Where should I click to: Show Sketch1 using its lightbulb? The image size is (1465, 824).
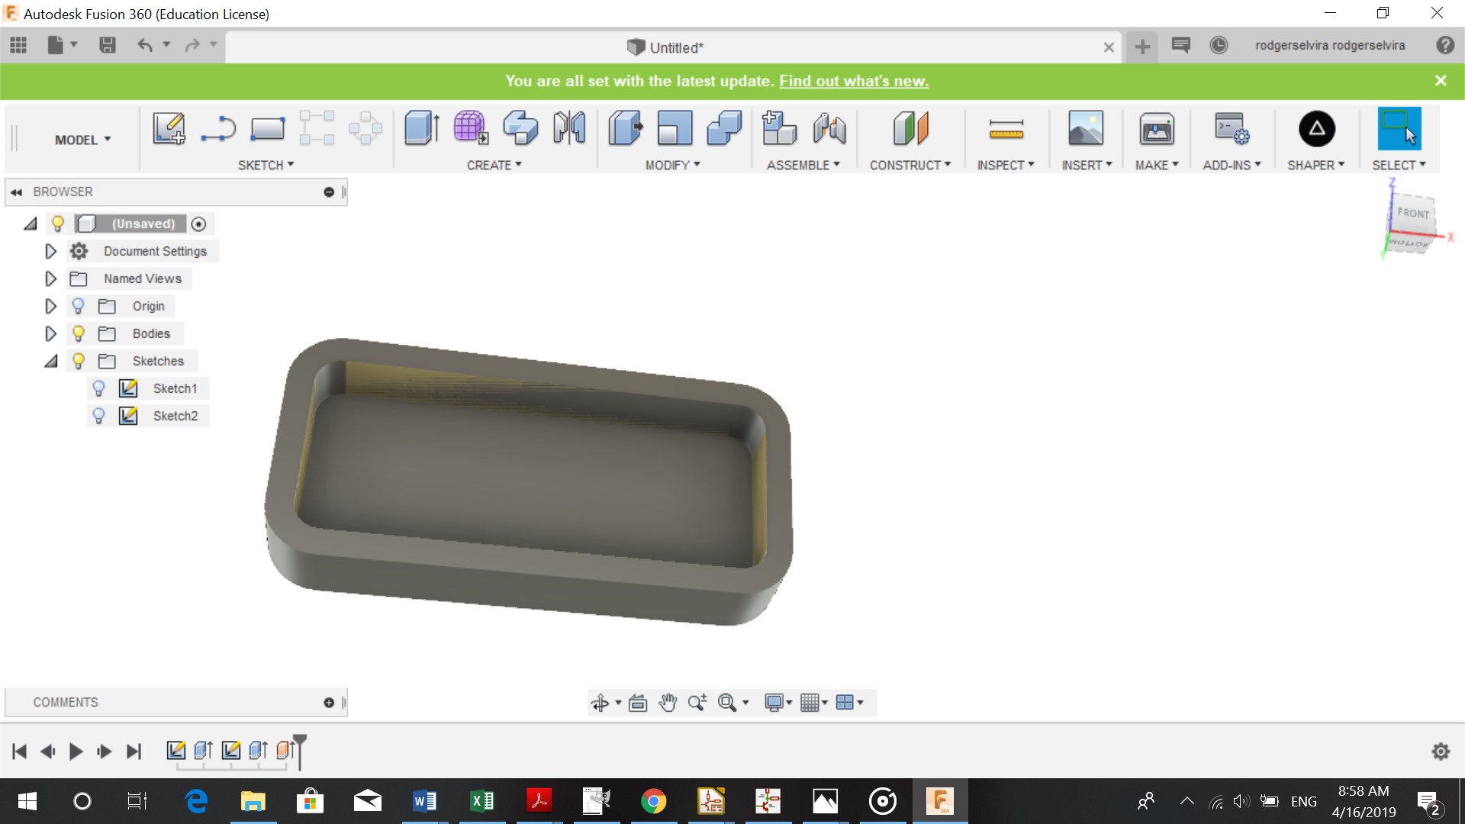point(98,388)
